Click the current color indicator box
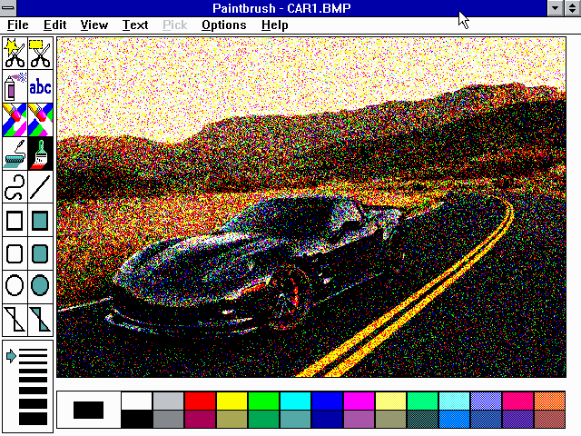581x436 pixels. (x=88, y=410)
